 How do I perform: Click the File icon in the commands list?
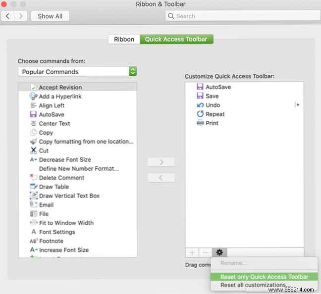pos(34,214)
